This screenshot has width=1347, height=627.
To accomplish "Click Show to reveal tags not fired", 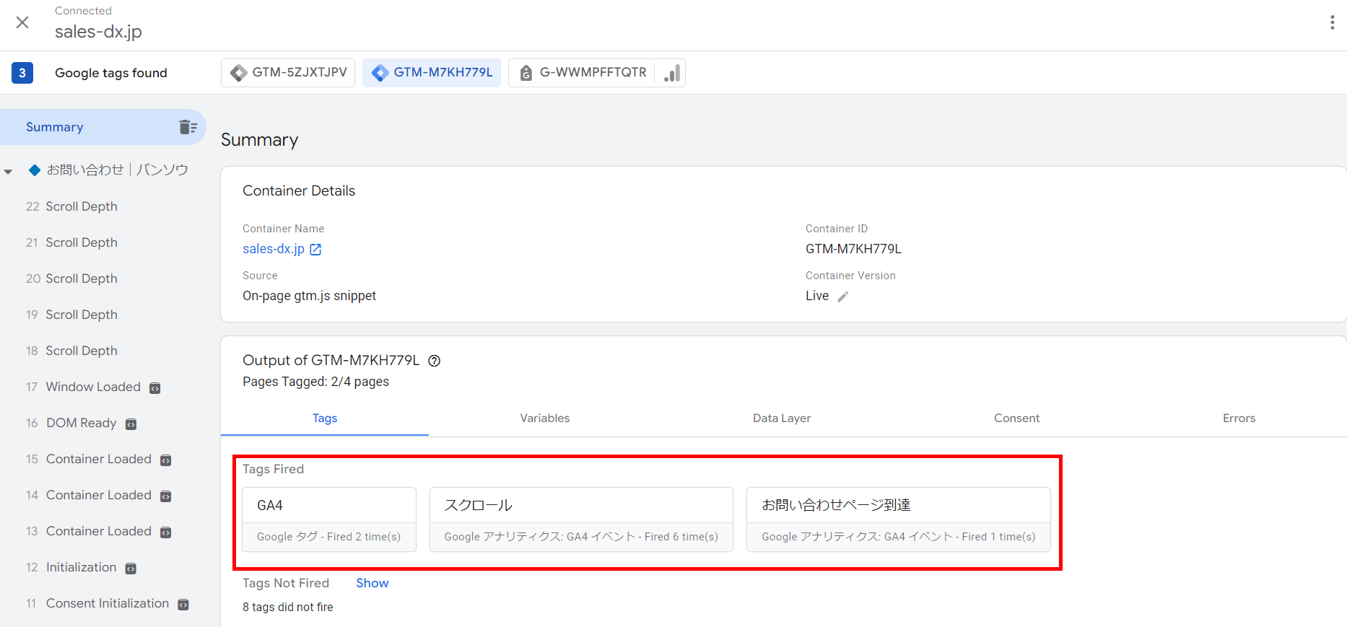I will point(372,583).
